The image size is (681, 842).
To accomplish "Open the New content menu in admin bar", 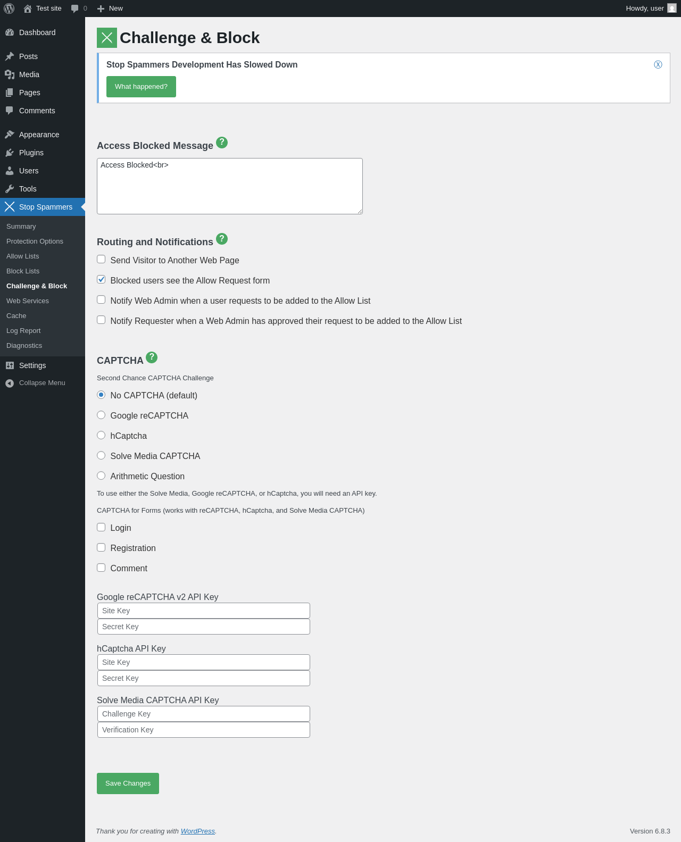I will 110,9.
